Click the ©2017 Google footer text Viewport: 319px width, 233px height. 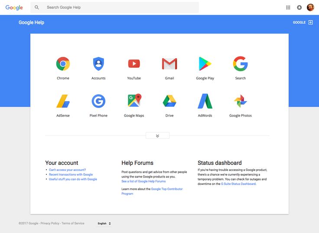pyautogui.click(x=28, y=223)
